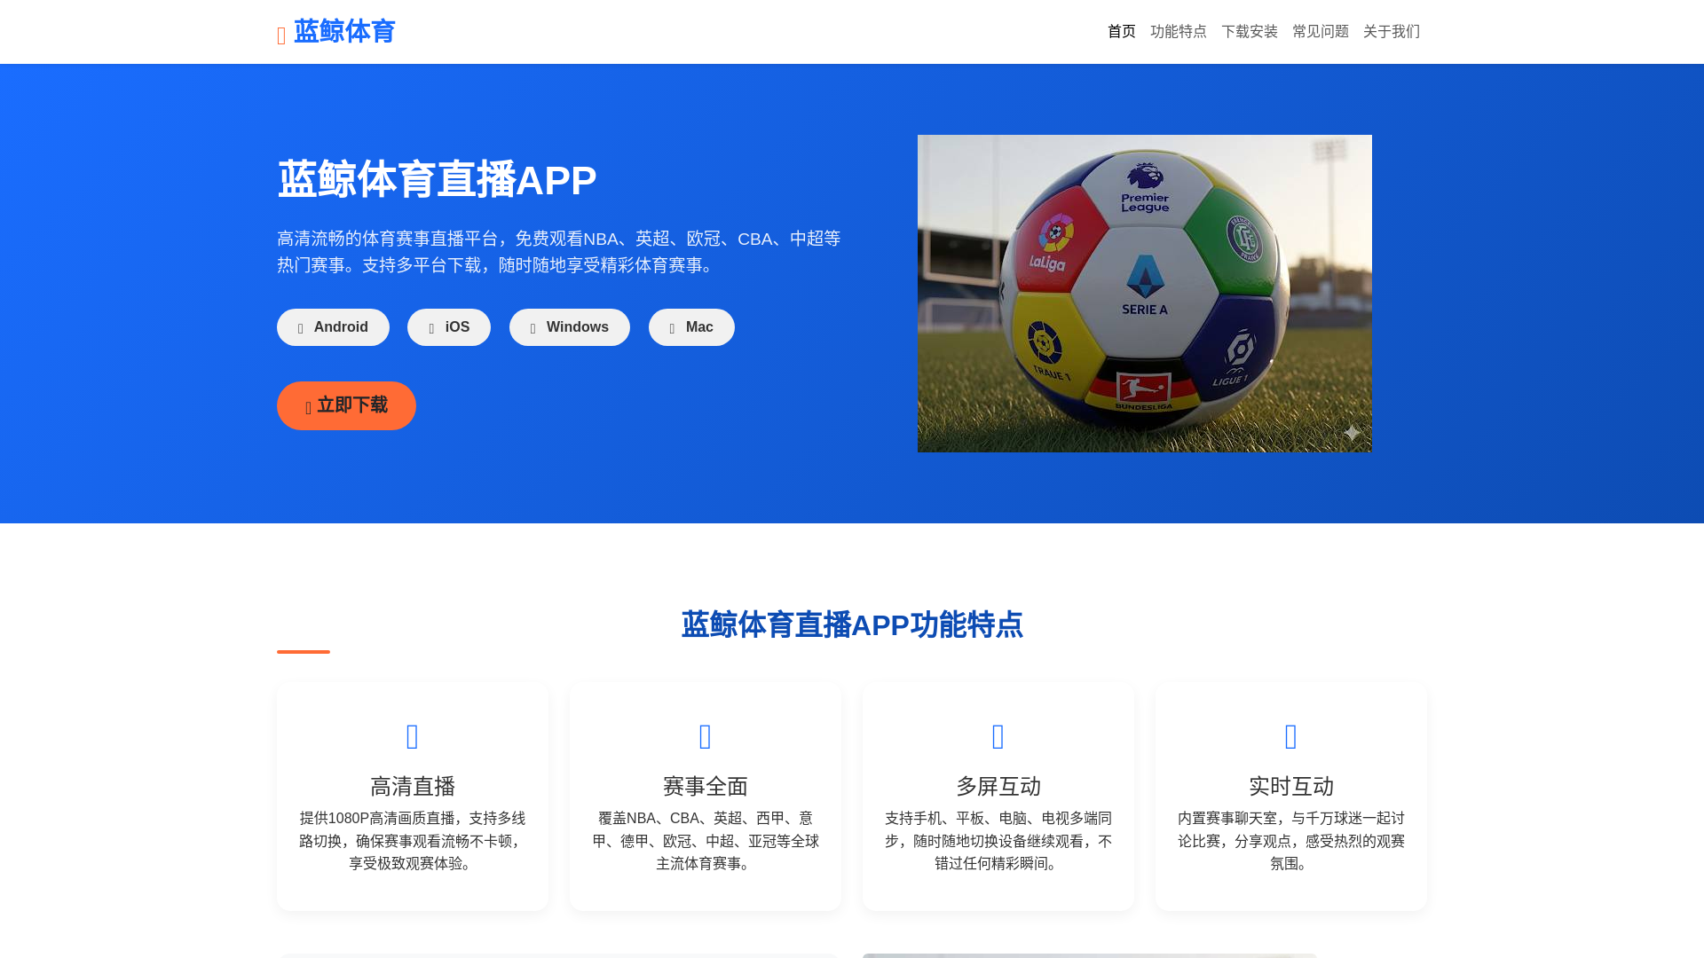Image resolution: width=1704 pixels, height=958 pixels.
Task: Click the hero paragraph starting 高清流畅的体育赛事
Action: point(559,252)
